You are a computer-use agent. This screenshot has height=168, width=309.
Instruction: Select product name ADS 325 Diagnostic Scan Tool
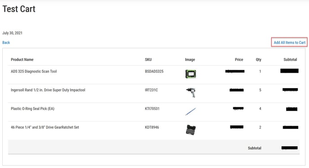point(34,71)
